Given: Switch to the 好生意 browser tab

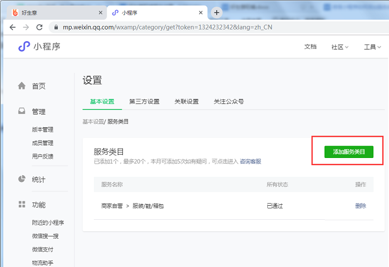Looking at the screenshot, I should click(x=57, y=12).
